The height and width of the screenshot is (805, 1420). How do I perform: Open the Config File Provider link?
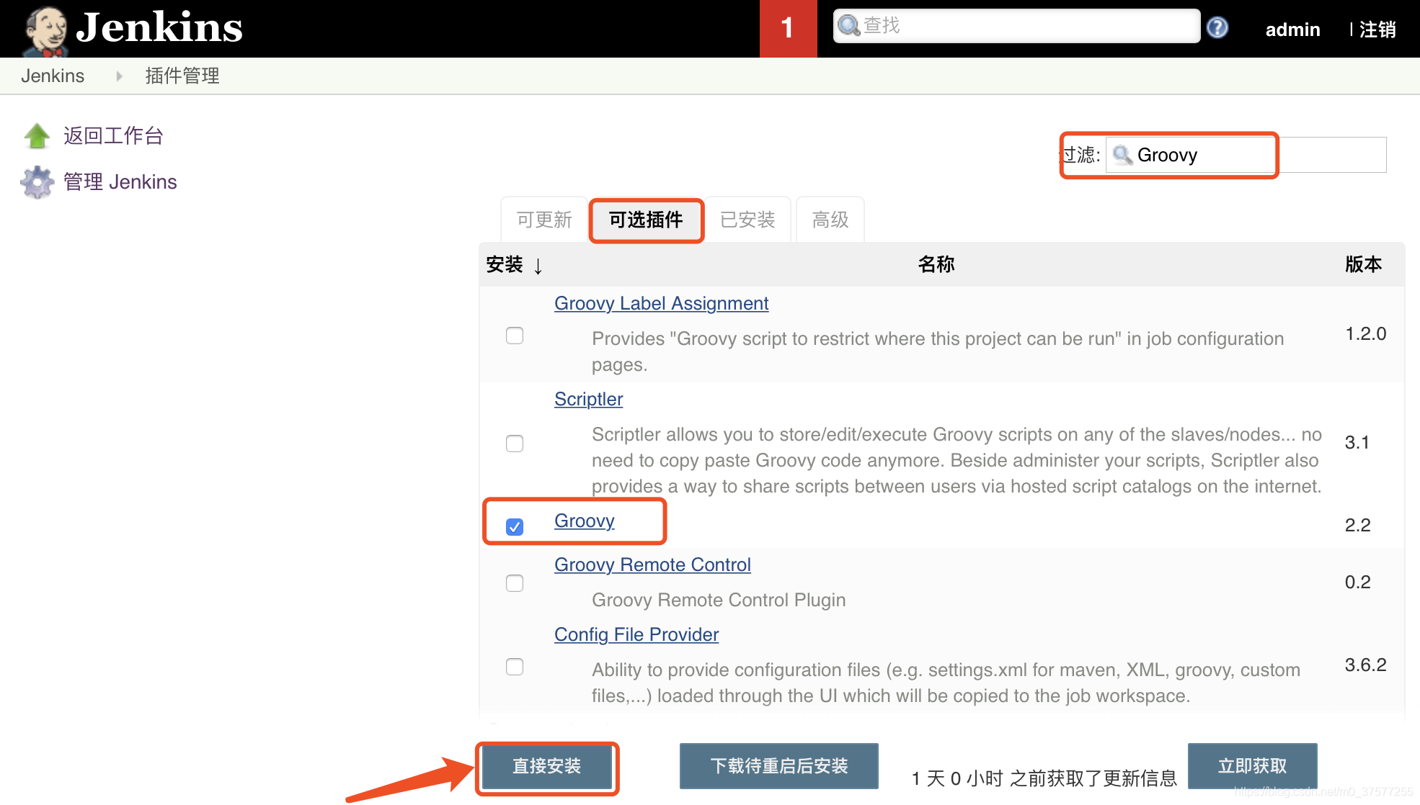636,635
